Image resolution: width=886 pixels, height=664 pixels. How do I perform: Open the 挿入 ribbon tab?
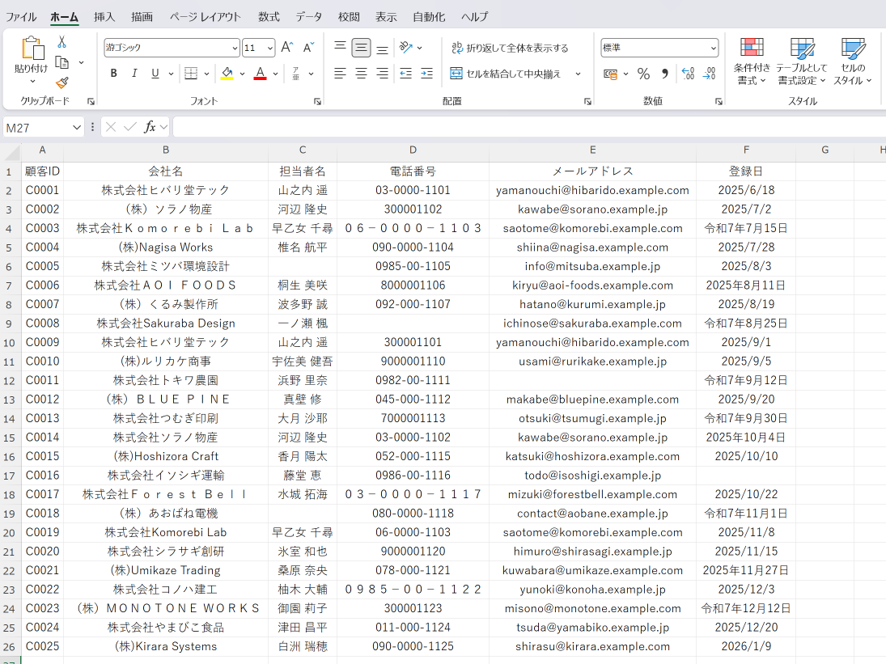tap(104, 17)
